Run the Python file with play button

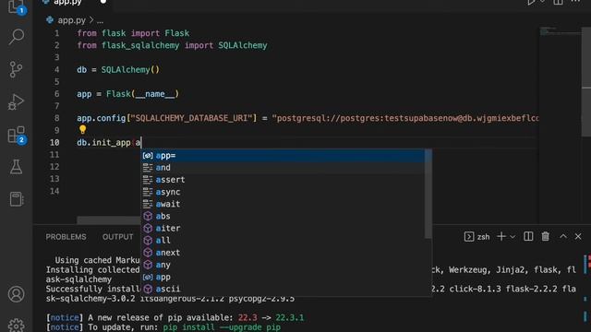[x=532, y=2]
